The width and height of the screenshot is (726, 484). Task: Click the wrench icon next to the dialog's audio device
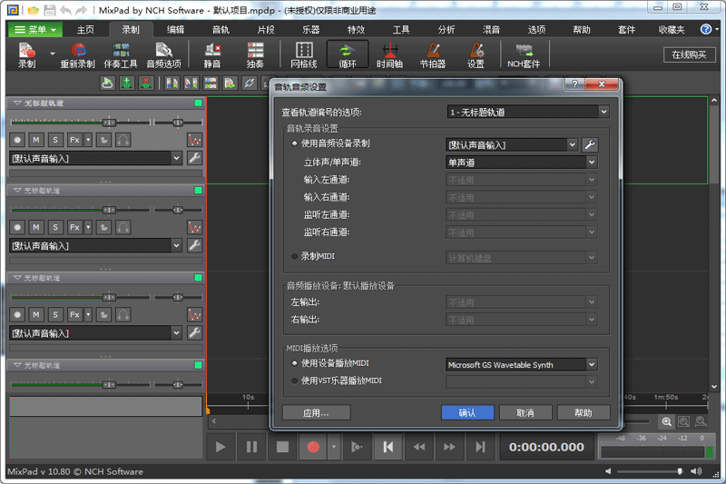click(589, 145)
